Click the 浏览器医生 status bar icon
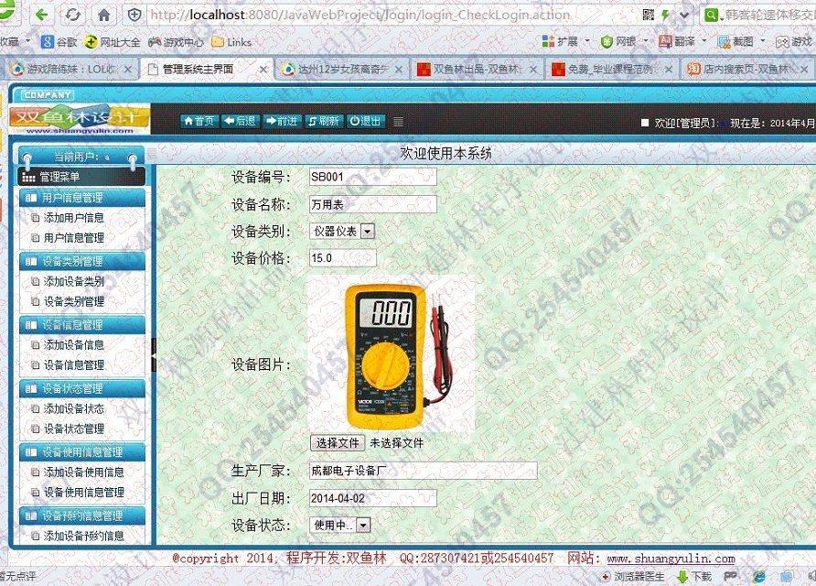This screenshot has width=816, height=586. coord(632,576)
